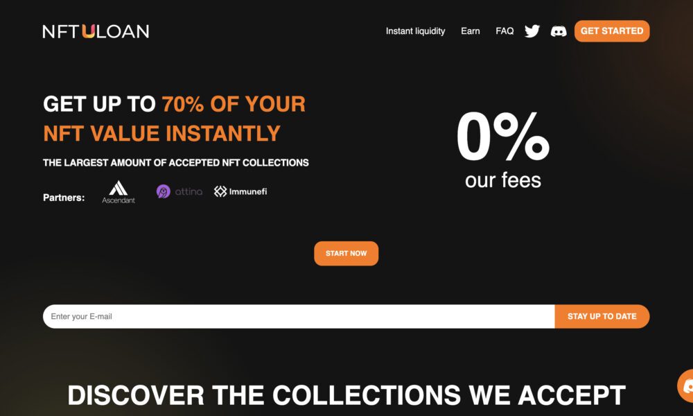693x416 pixels.
Task: Click STAY UP TO DATE button
Action: [602, 317]
